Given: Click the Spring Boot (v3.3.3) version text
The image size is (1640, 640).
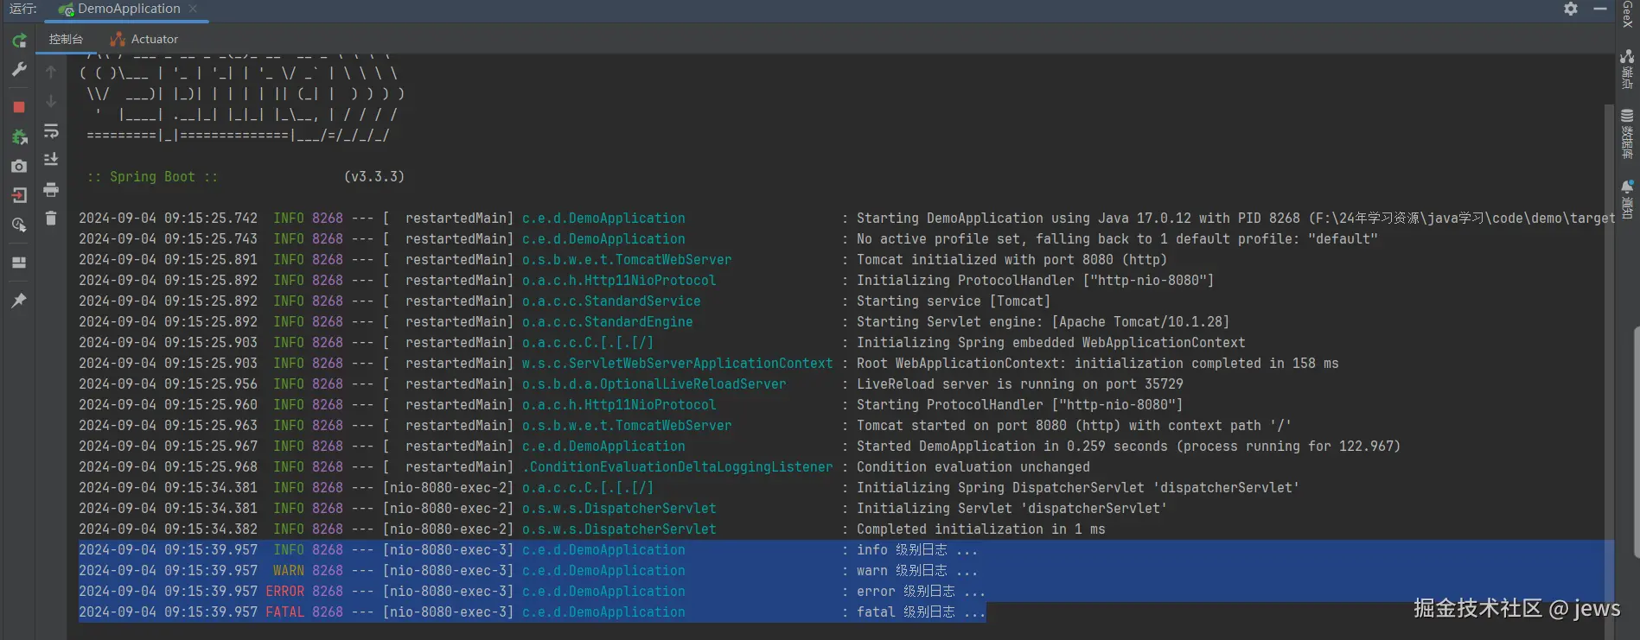Looking at the screenshot, I should click(374, 177).
